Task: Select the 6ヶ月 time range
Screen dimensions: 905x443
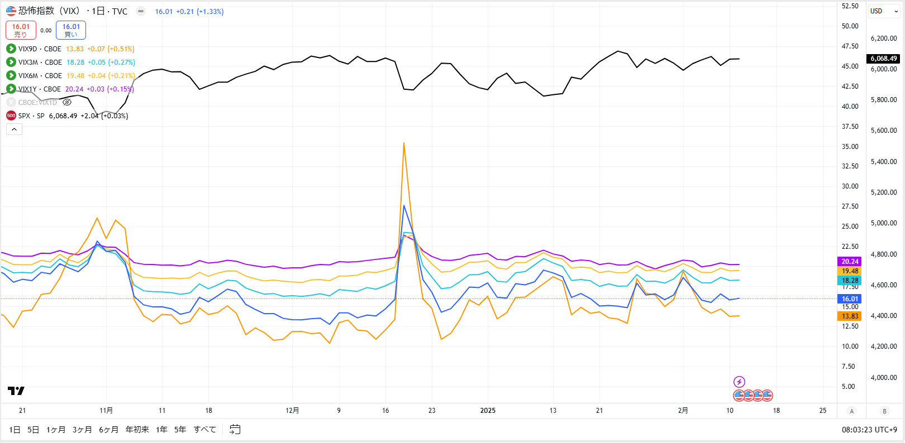Action: click(x=108, y=430)
